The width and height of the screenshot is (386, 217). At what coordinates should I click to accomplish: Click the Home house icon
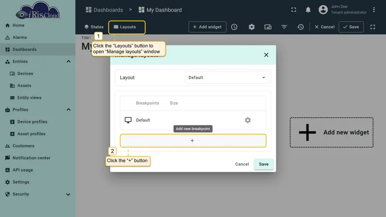[x=7, y=26]
